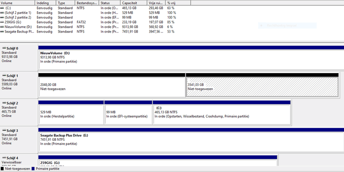
Task: Sort by the % vrij column header
Action: 178,3
